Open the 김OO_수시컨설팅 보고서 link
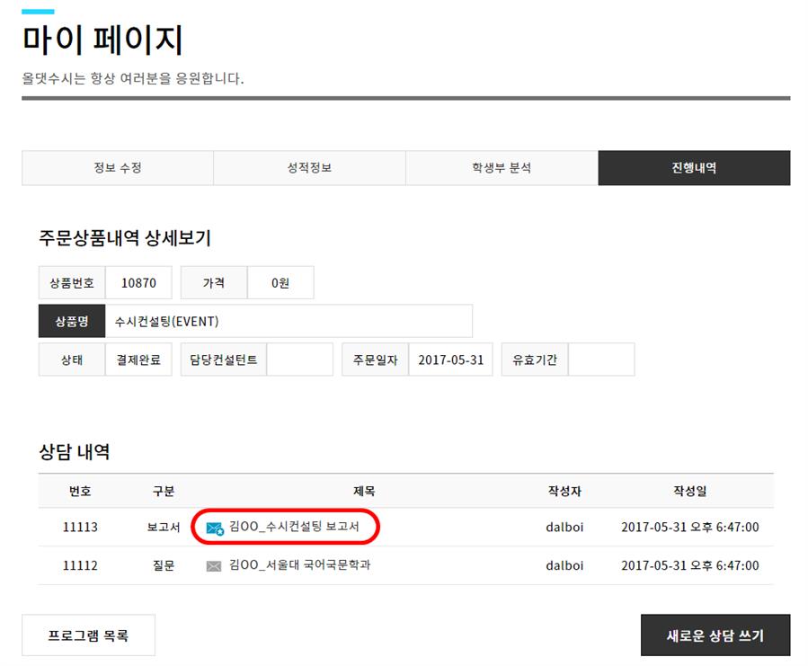 [x=294, y=527]
